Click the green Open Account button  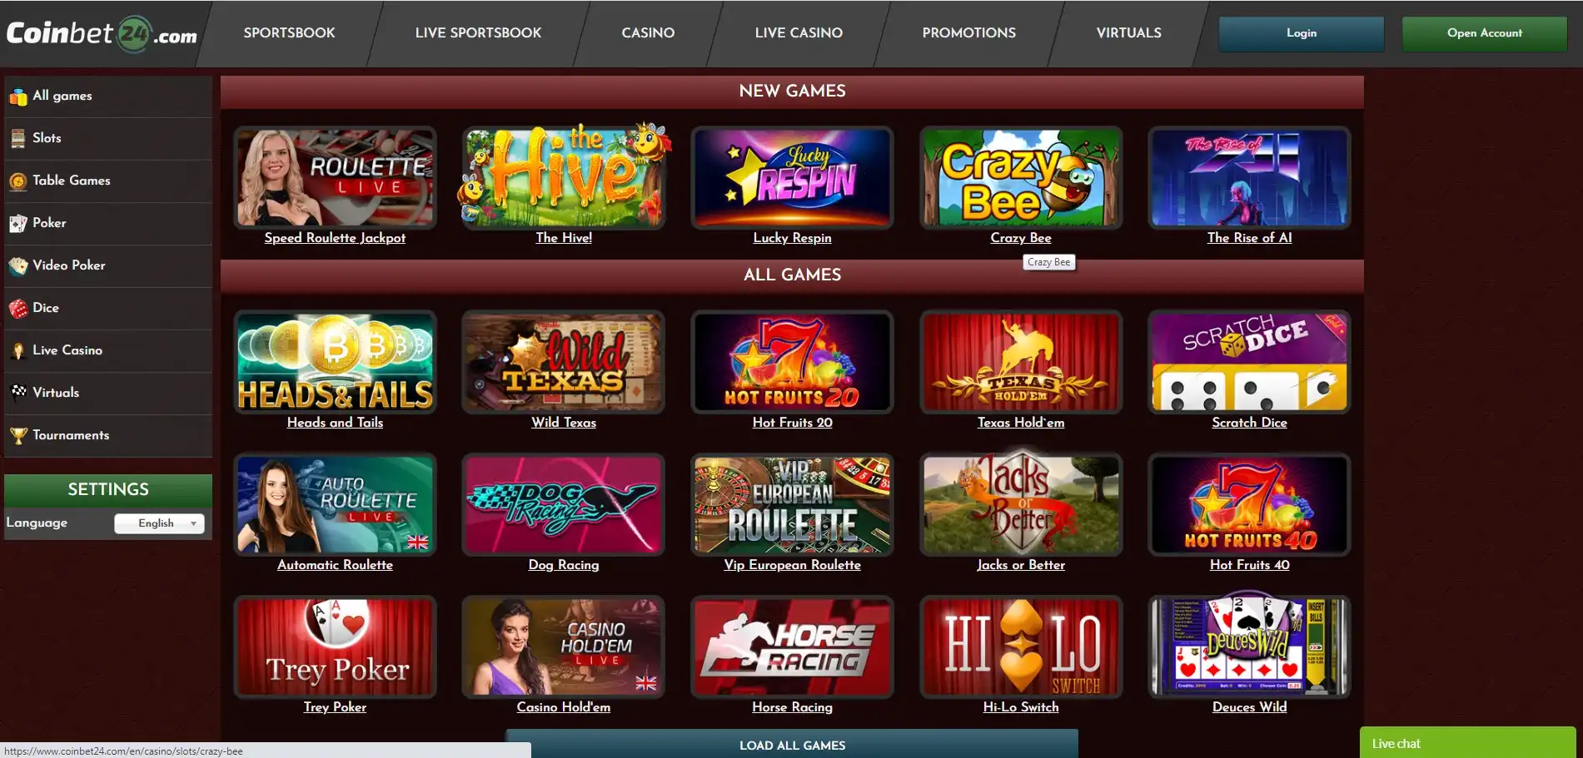[x=1485, y=33]
